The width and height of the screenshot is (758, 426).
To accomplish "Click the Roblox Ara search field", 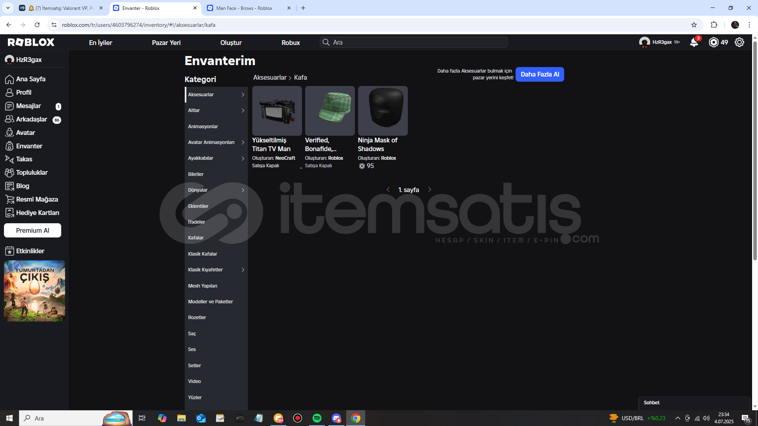I will 413,42.
